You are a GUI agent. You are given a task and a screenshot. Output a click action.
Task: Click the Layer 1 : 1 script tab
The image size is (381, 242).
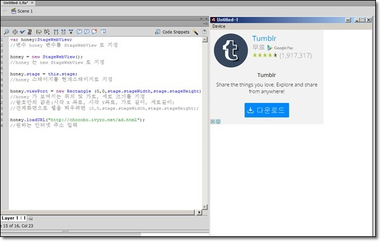coord(13,218)
